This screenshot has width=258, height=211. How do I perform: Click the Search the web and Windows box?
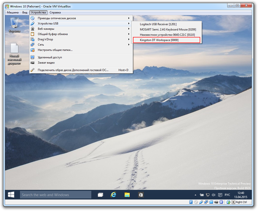click(x=56, y=195)
